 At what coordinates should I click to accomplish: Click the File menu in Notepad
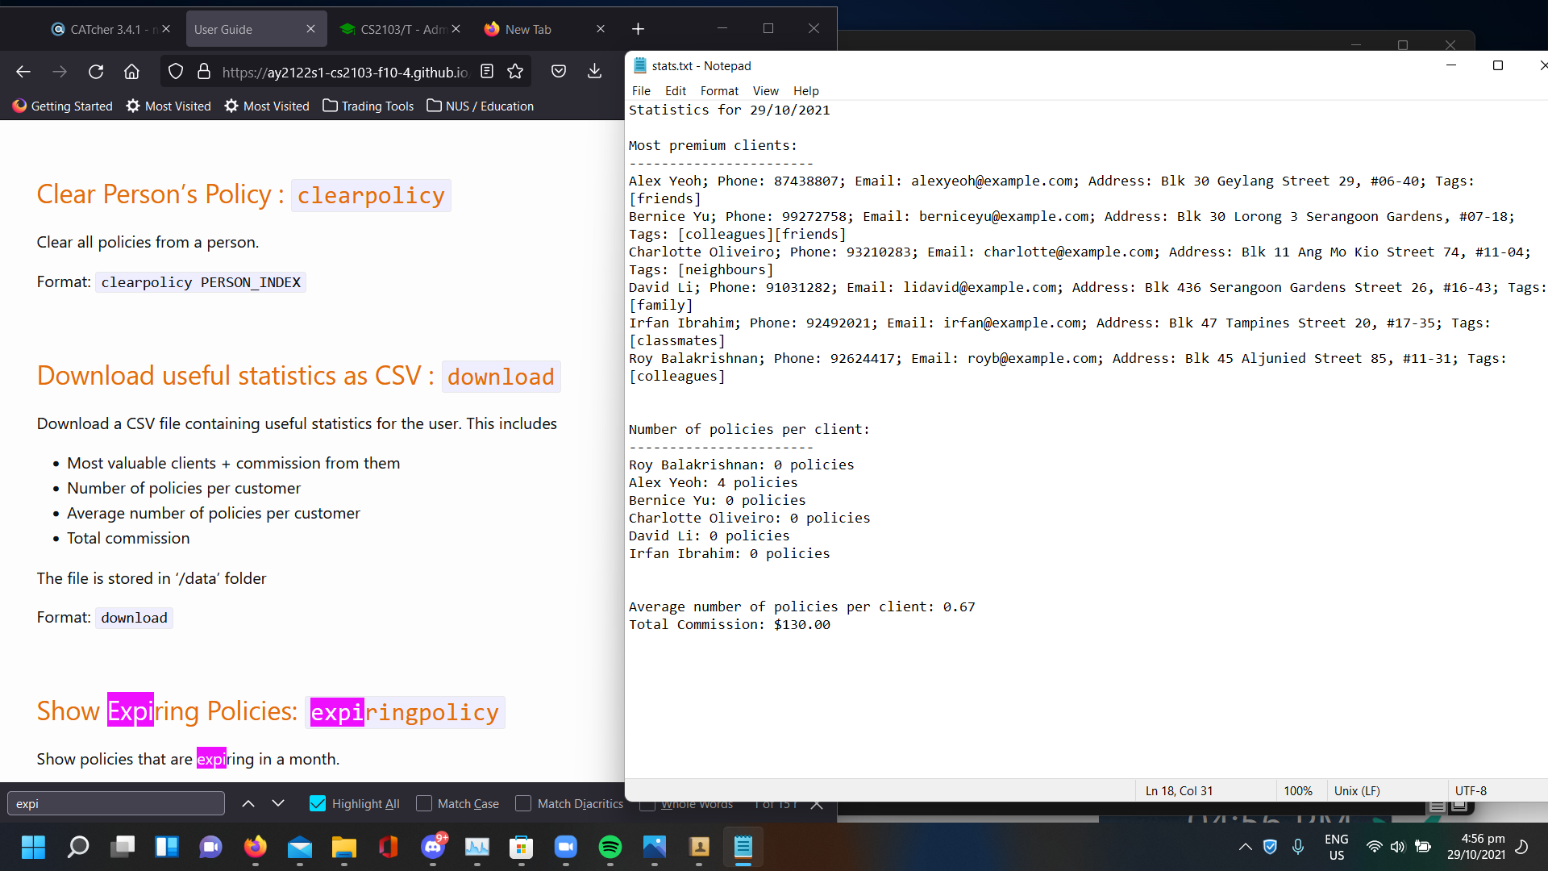click(x=642, y=90)
